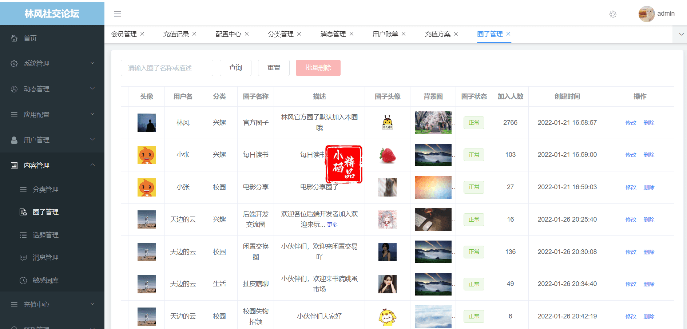
Task: Collapse the 内容管理 menu
Action: (92, 165)
